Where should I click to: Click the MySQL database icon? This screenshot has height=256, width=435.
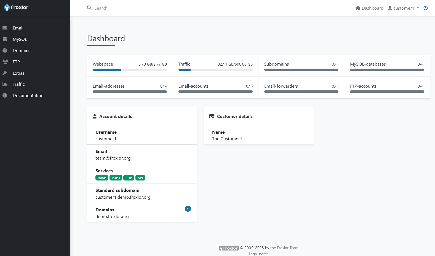pos(5,39)
